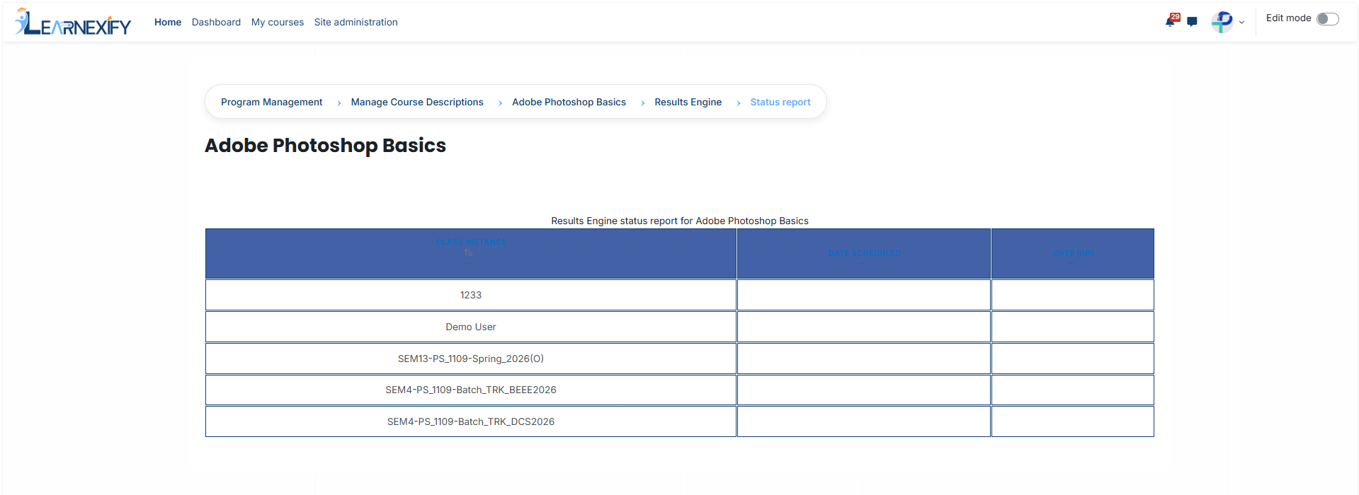This screenshot has height=495, width=1359.
Task: Navigate to Adobe Photoshop Basics breadcrumb
Action: point(569,102)
